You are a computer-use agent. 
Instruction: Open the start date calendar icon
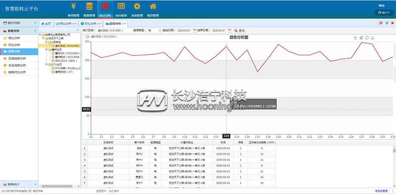tap(195, 30)
